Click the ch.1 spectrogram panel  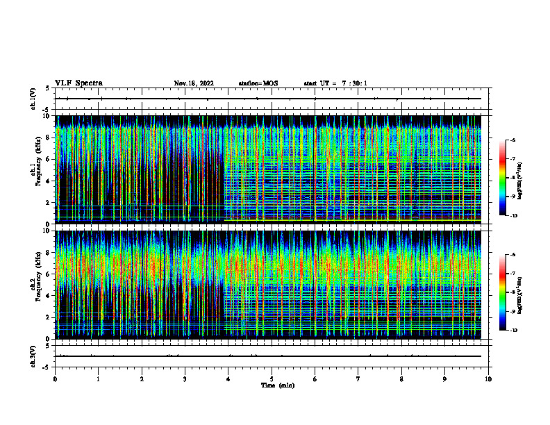click(x=268, y=169)
